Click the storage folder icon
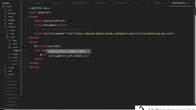The image size is (196, 110). (6, 68)
